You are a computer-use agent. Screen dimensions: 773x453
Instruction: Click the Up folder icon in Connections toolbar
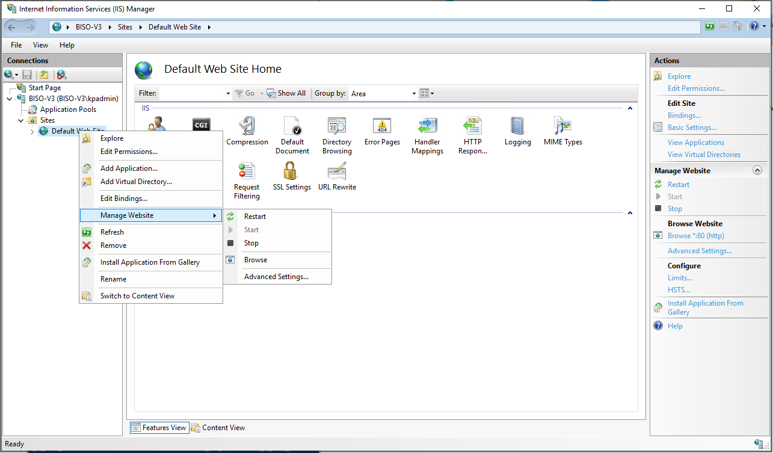click(x=44, y=75)
